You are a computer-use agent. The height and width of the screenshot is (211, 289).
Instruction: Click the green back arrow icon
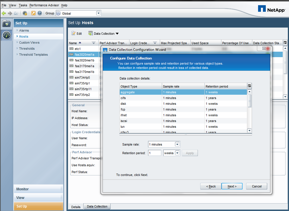point(4,13)
